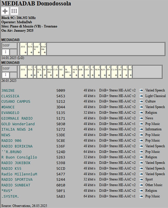Click the small icon in the NEWS 53DE row

pos(141,135)
